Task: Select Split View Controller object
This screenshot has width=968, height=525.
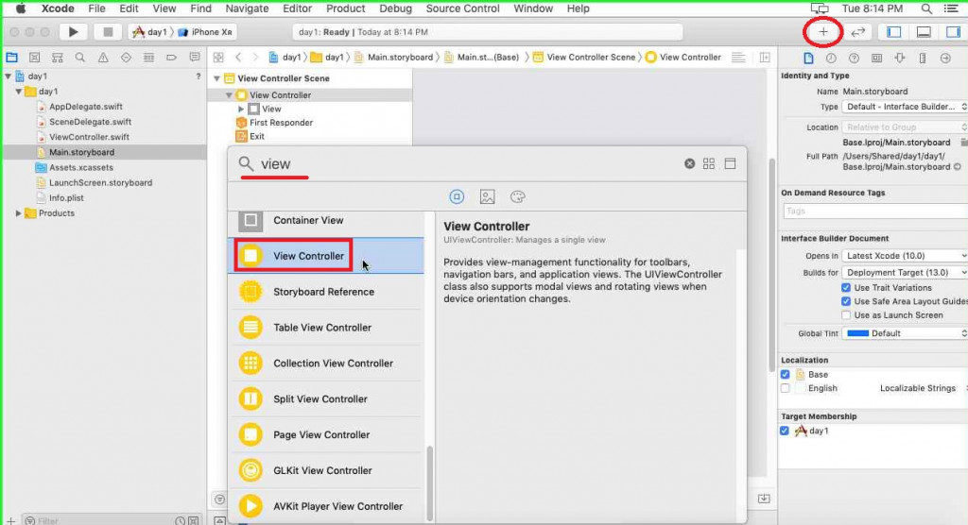Action: (326, 398)
